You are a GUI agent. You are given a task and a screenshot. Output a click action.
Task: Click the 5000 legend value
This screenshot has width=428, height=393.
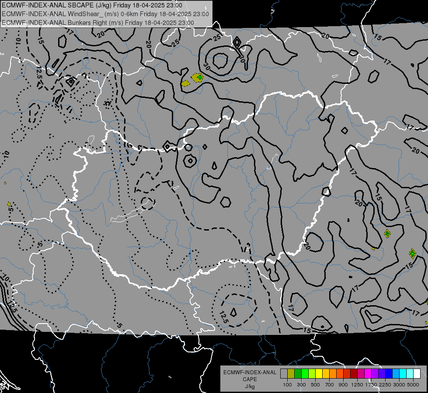(x=413, y=385)
